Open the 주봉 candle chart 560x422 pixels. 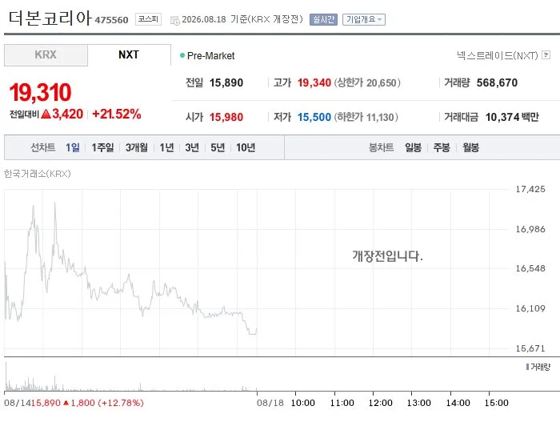[x=442, y=147]
